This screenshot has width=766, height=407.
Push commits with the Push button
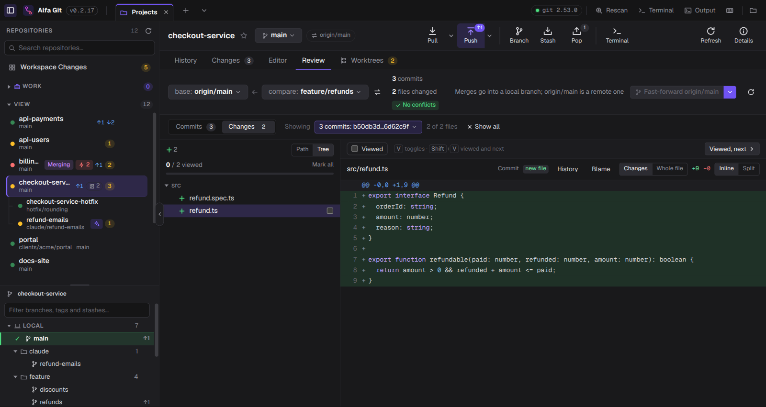click(x=471, y=35)
